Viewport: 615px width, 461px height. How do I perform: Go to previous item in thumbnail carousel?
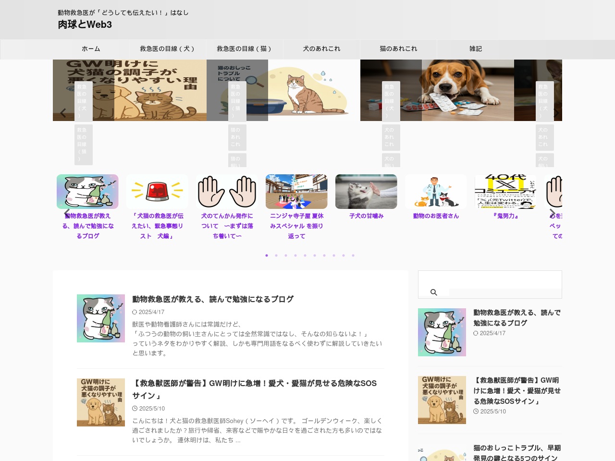(67, 213)
